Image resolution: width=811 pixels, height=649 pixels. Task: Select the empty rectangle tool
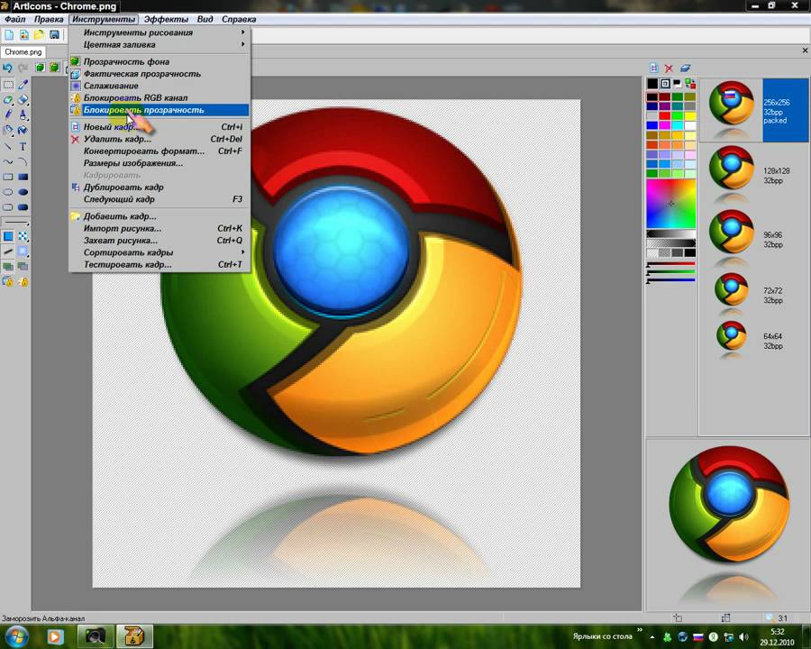click(8, 177)
